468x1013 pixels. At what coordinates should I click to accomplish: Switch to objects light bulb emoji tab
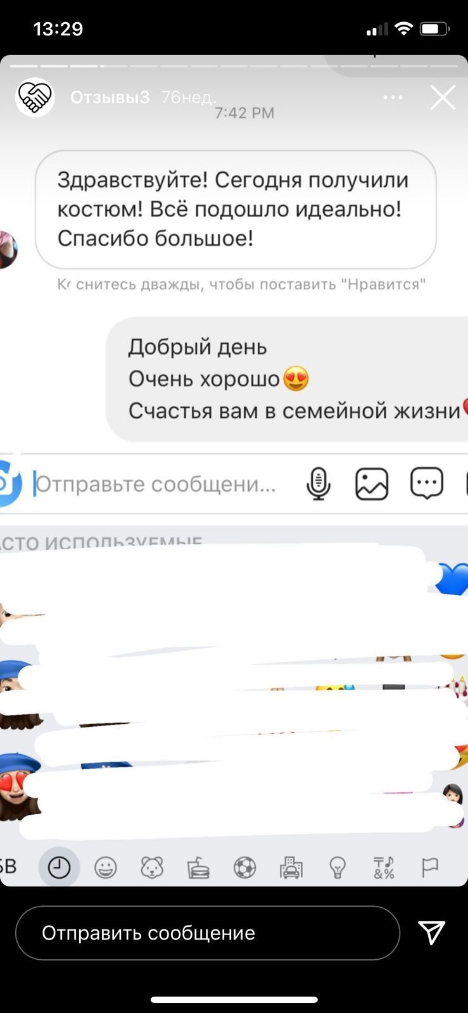pyautogui.click(x=338, y=867)
